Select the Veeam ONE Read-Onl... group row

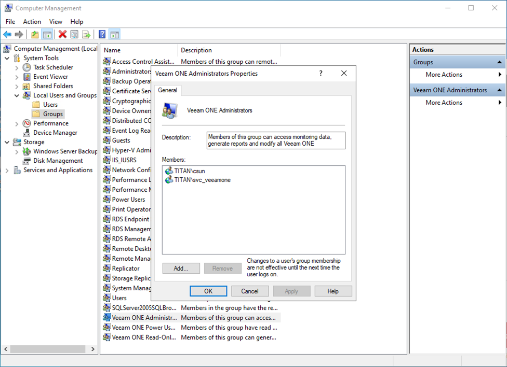click(191, 337)
